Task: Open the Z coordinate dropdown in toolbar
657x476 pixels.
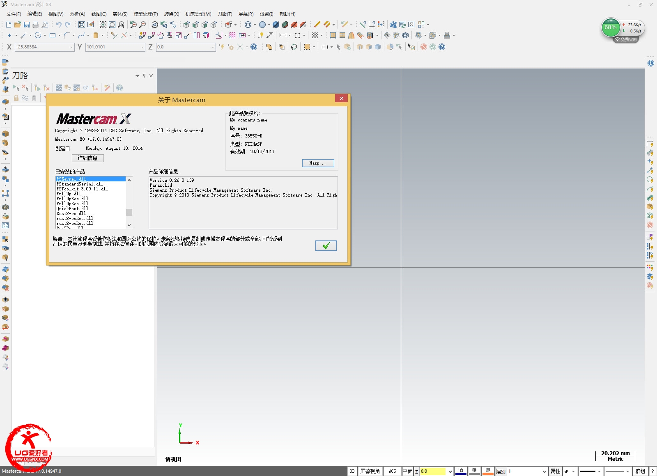Action: (x=213, y=47)
